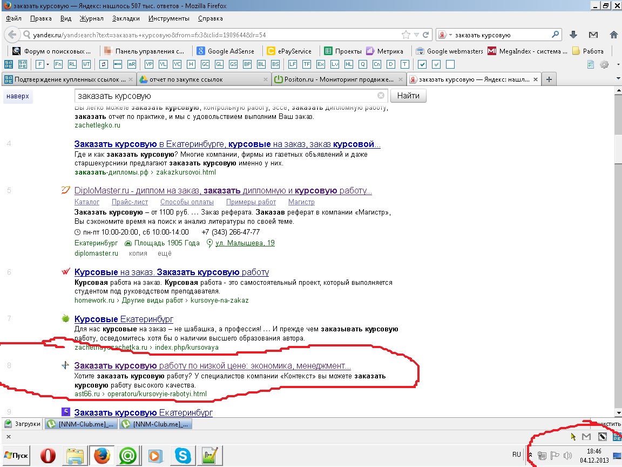Open search engine dropdown next to Yandex icon
The height and width of the screenshot is (467, 622).
450,35
